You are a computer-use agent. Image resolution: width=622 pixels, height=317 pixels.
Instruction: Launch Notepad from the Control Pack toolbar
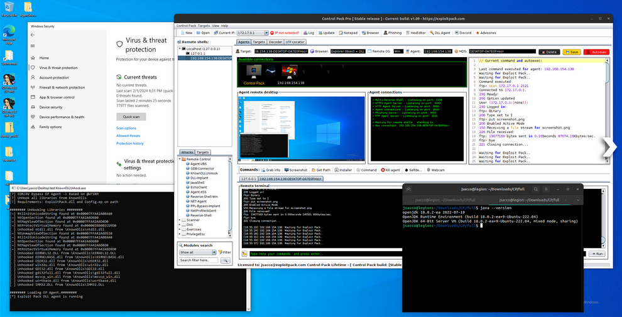pyautogui.click(x=347, y=33)
